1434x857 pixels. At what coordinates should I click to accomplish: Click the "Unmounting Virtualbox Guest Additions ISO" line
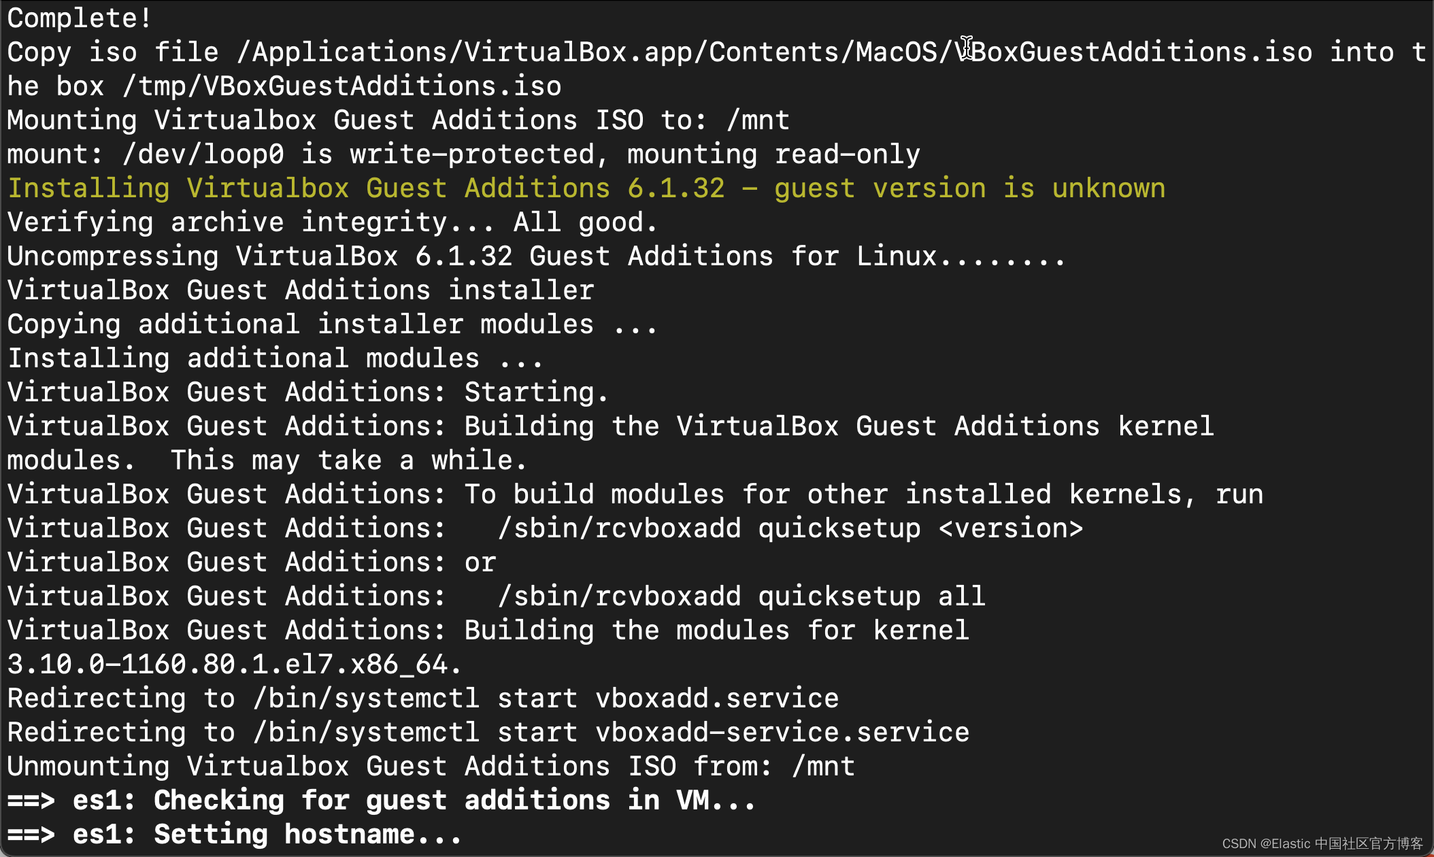pos(431,767)
